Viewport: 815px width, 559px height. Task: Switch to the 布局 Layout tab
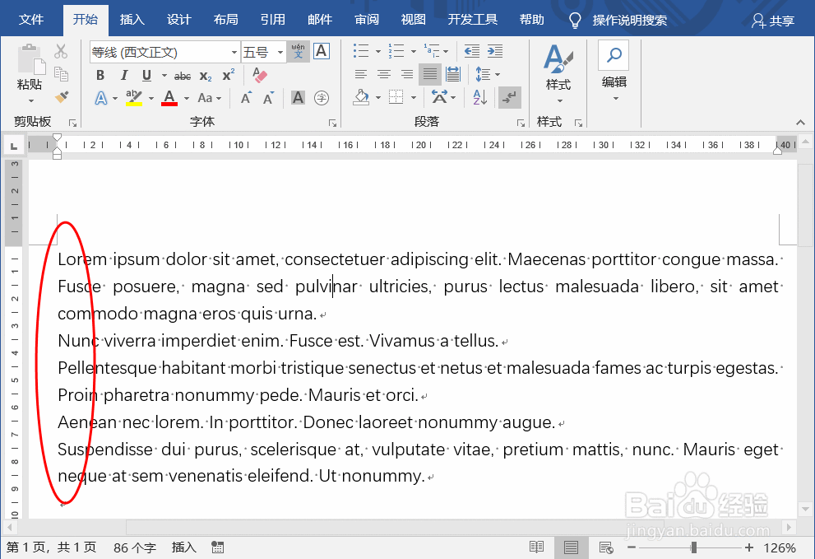tap(225, 20)
